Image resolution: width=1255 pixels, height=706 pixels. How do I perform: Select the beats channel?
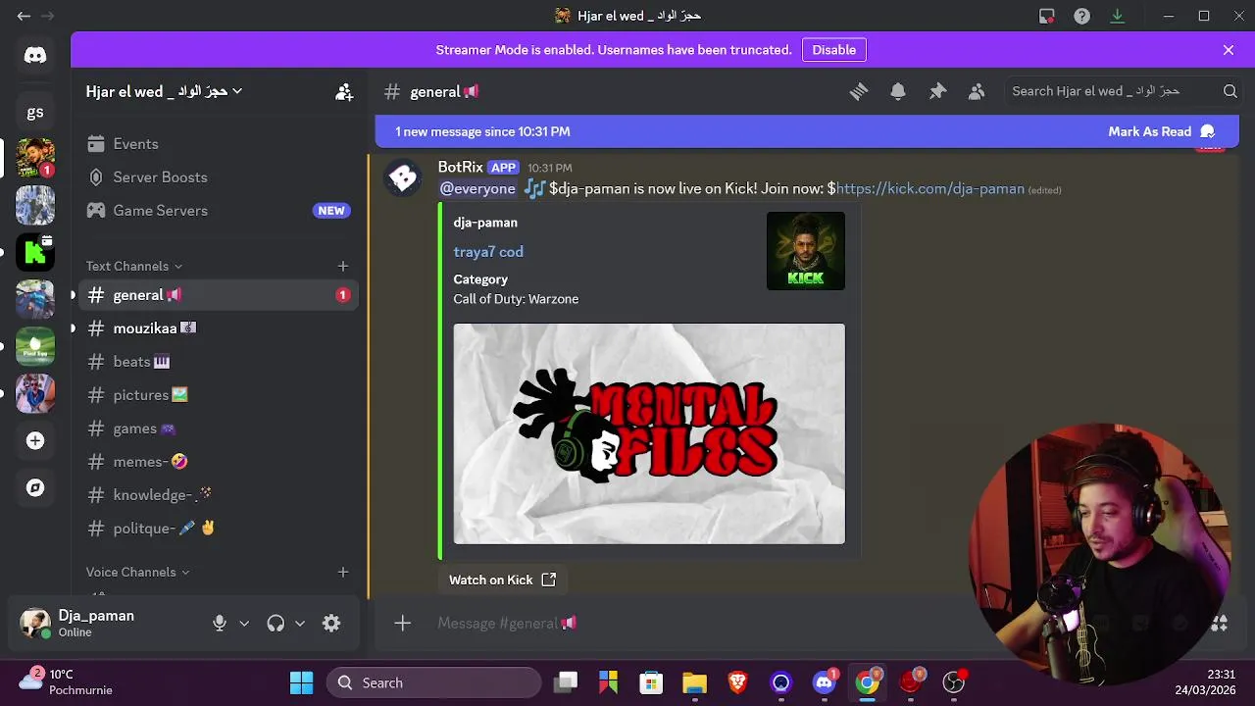tap(218, 362)
